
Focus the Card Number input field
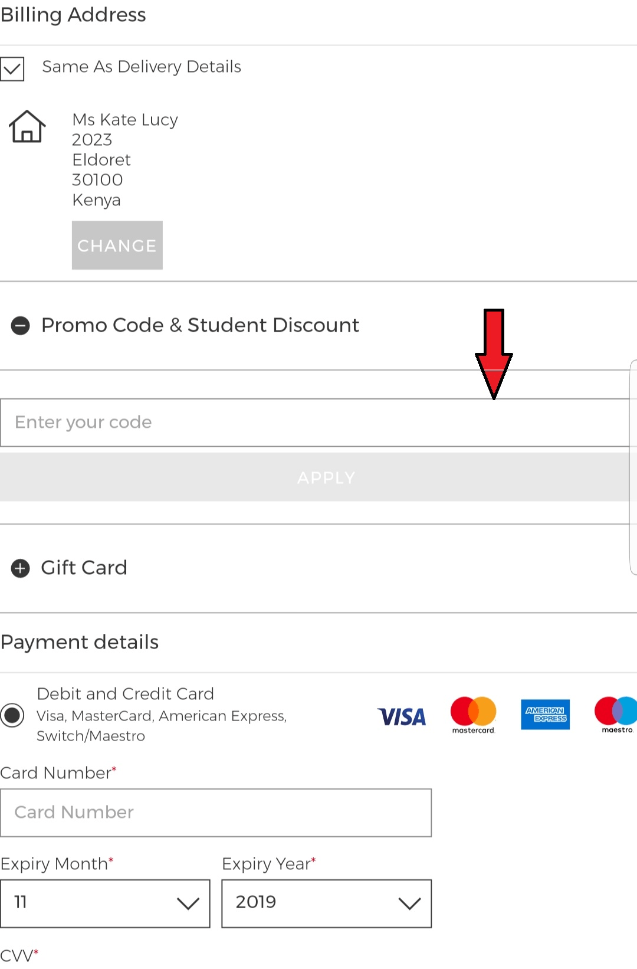click(216, 813)
